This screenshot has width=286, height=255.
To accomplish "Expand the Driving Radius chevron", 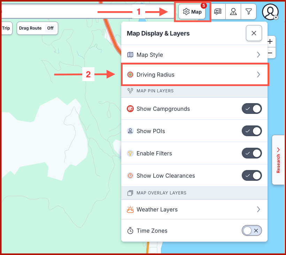I will coord(258,75).
